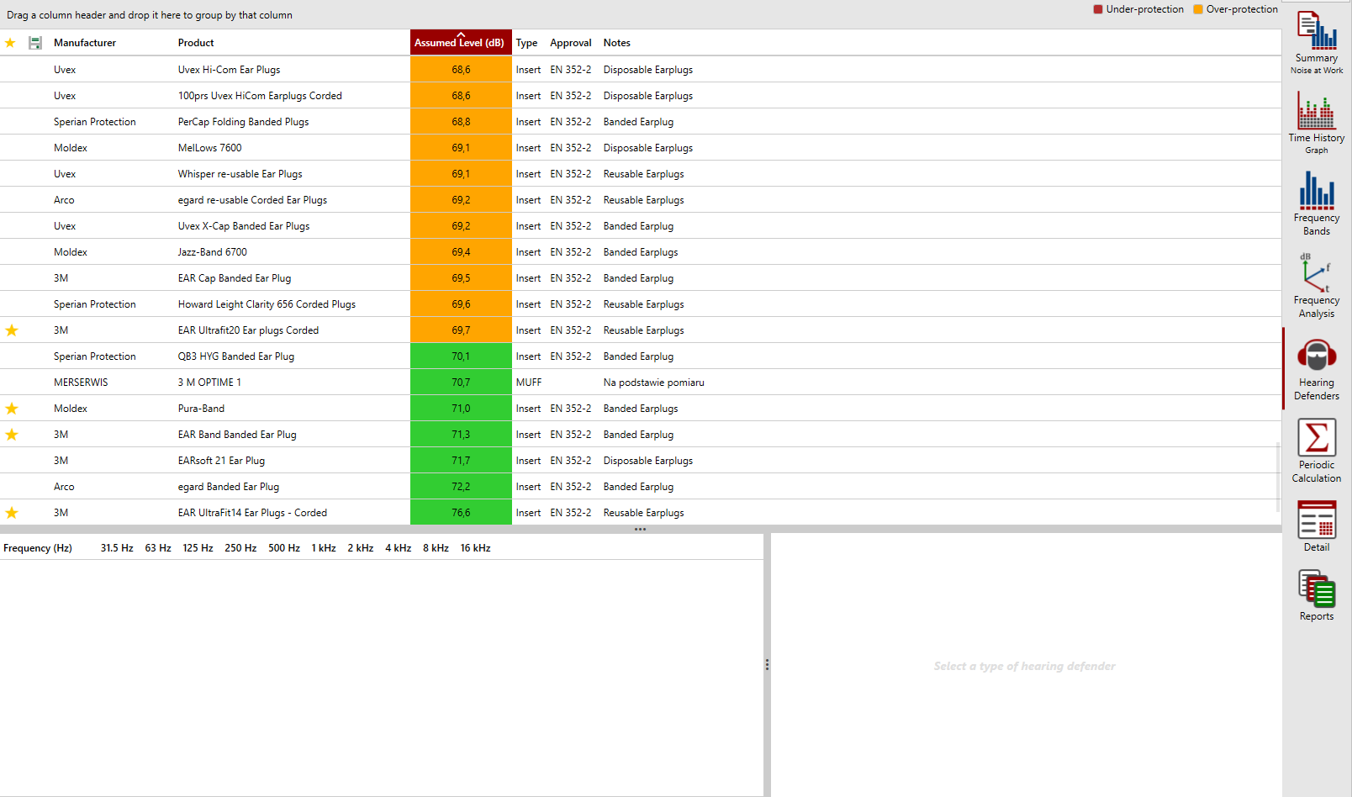The width and height of the screenshot is (1352, 797).
Task: Click the Over-protection legend swatch
Action: coord(1198,9)
